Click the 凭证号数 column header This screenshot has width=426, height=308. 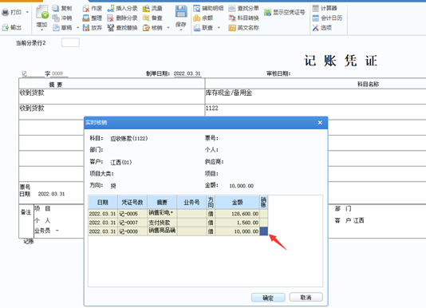[x=132, y=202]
